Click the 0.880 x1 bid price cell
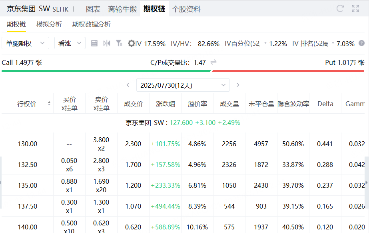 (70, 185)
